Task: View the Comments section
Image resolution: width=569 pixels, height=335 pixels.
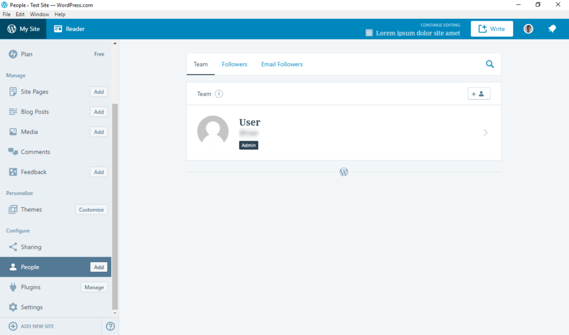Action: point(35,152)
